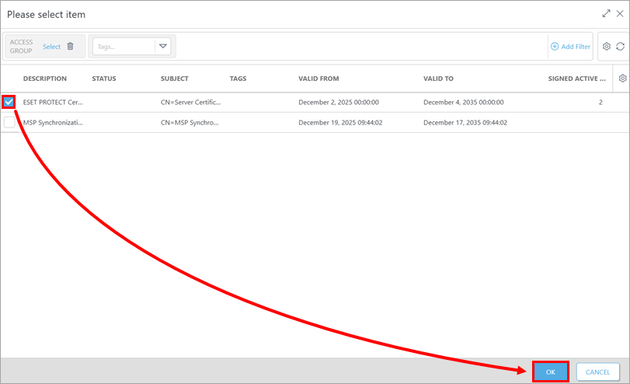The height and width of the screenshot is (384, 630).
Task: Check the MSP Synchronization certificate checkbox
Action: pyautogui.click(x=9, y=122)
